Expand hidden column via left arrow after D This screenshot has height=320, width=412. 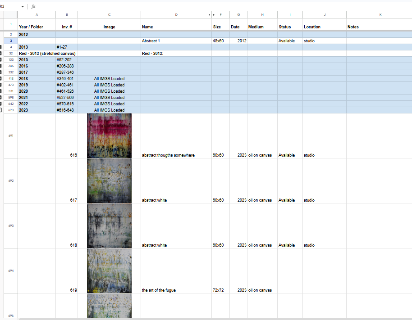click(210, 15)
